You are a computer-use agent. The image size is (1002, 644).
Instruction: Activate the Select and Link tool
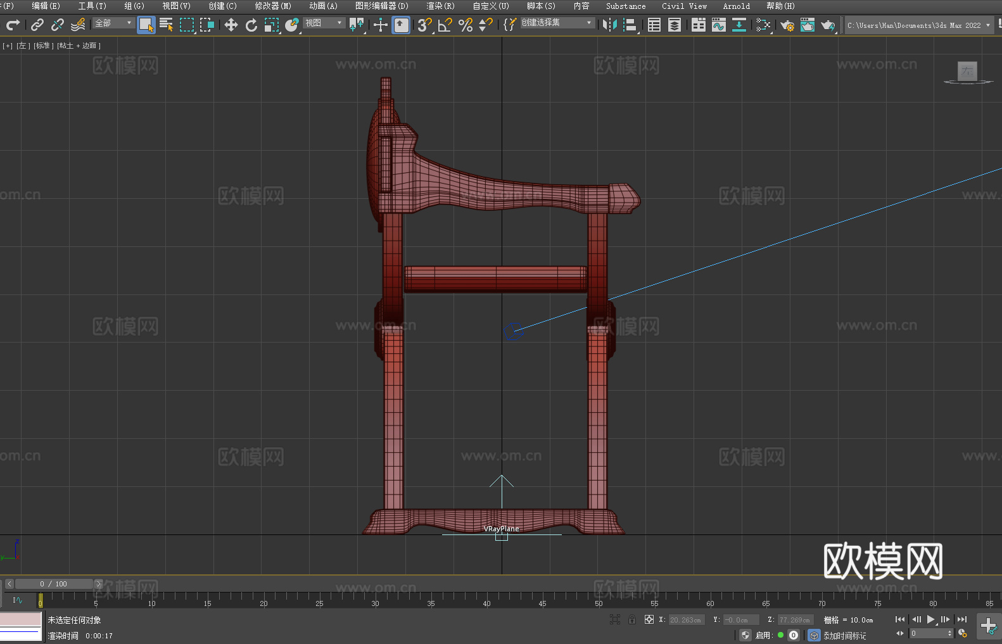(37, 25)
